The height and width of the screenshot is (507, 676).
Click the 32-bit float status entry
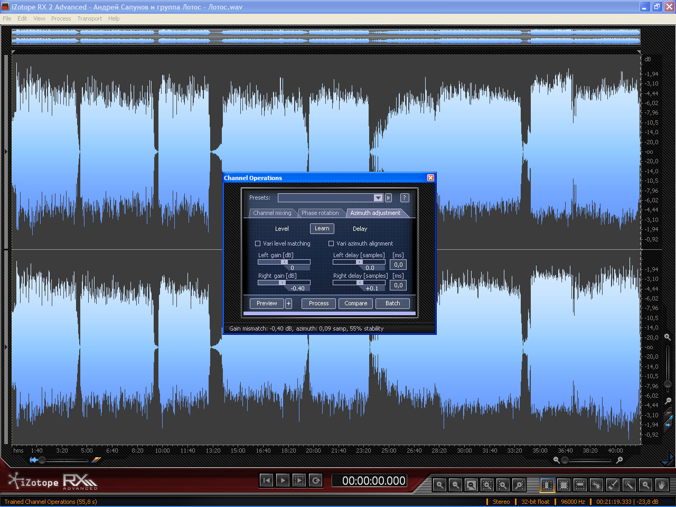[x=535, y=502]
